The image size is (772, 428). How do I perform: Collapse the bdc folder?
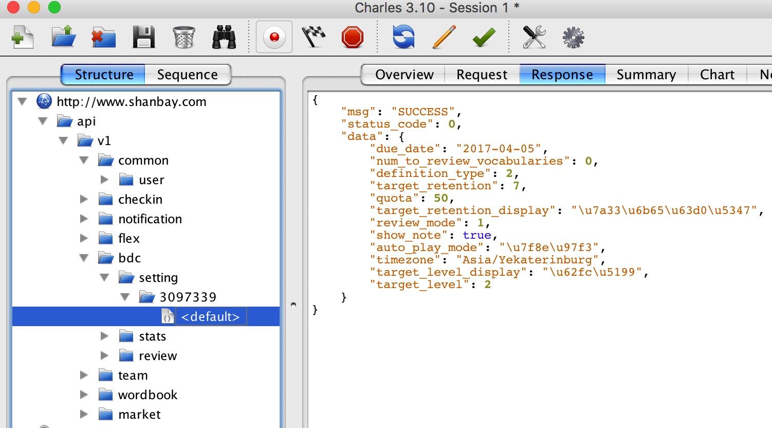84,258
